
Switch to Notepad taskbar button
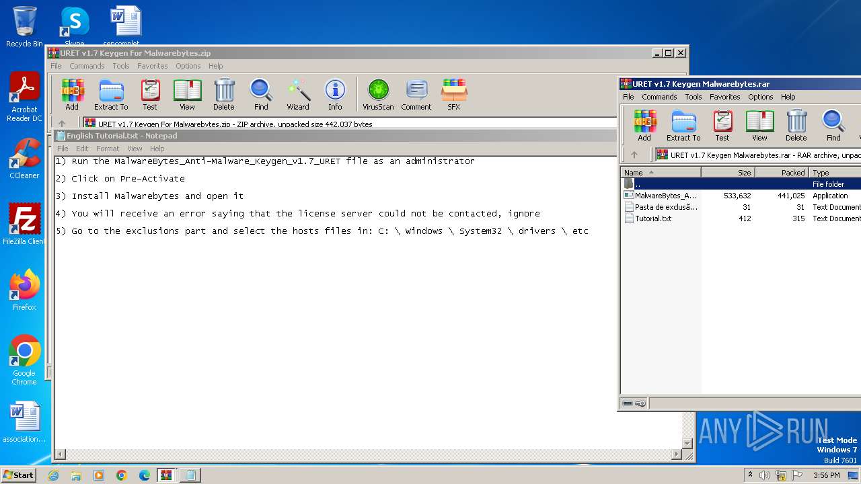pyautogui.click(x=190, y=475)
